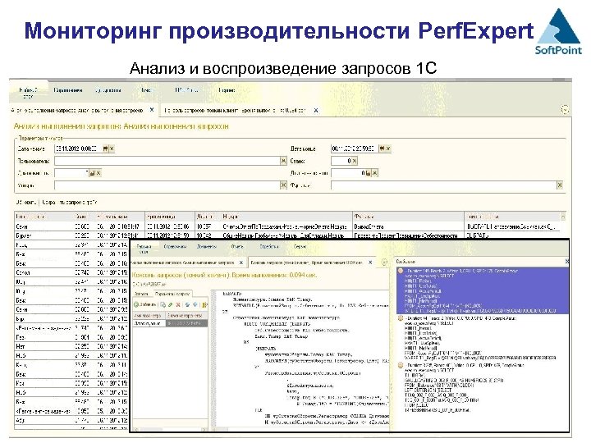Focus the Функция input field
Viewport: 591px width, 443px height.
click(443, 185)
